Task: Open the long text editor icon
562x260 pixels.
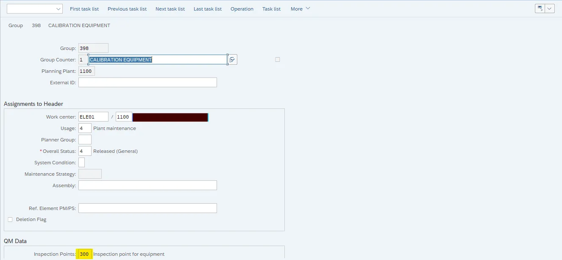Action: click(232, 60)
